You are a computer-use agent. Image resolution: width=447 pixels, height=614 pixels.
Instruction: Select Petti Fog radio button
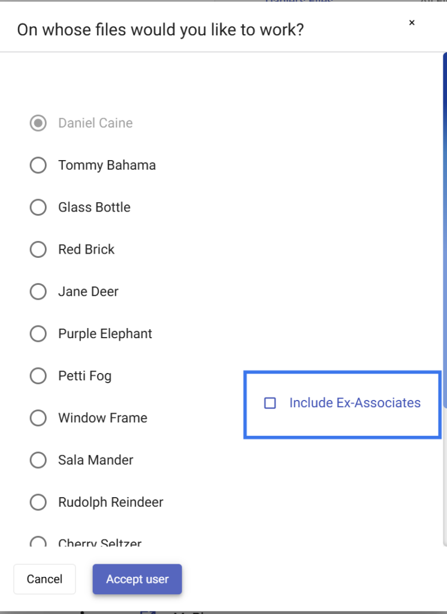pyautogui.click(x=38, y=376)
